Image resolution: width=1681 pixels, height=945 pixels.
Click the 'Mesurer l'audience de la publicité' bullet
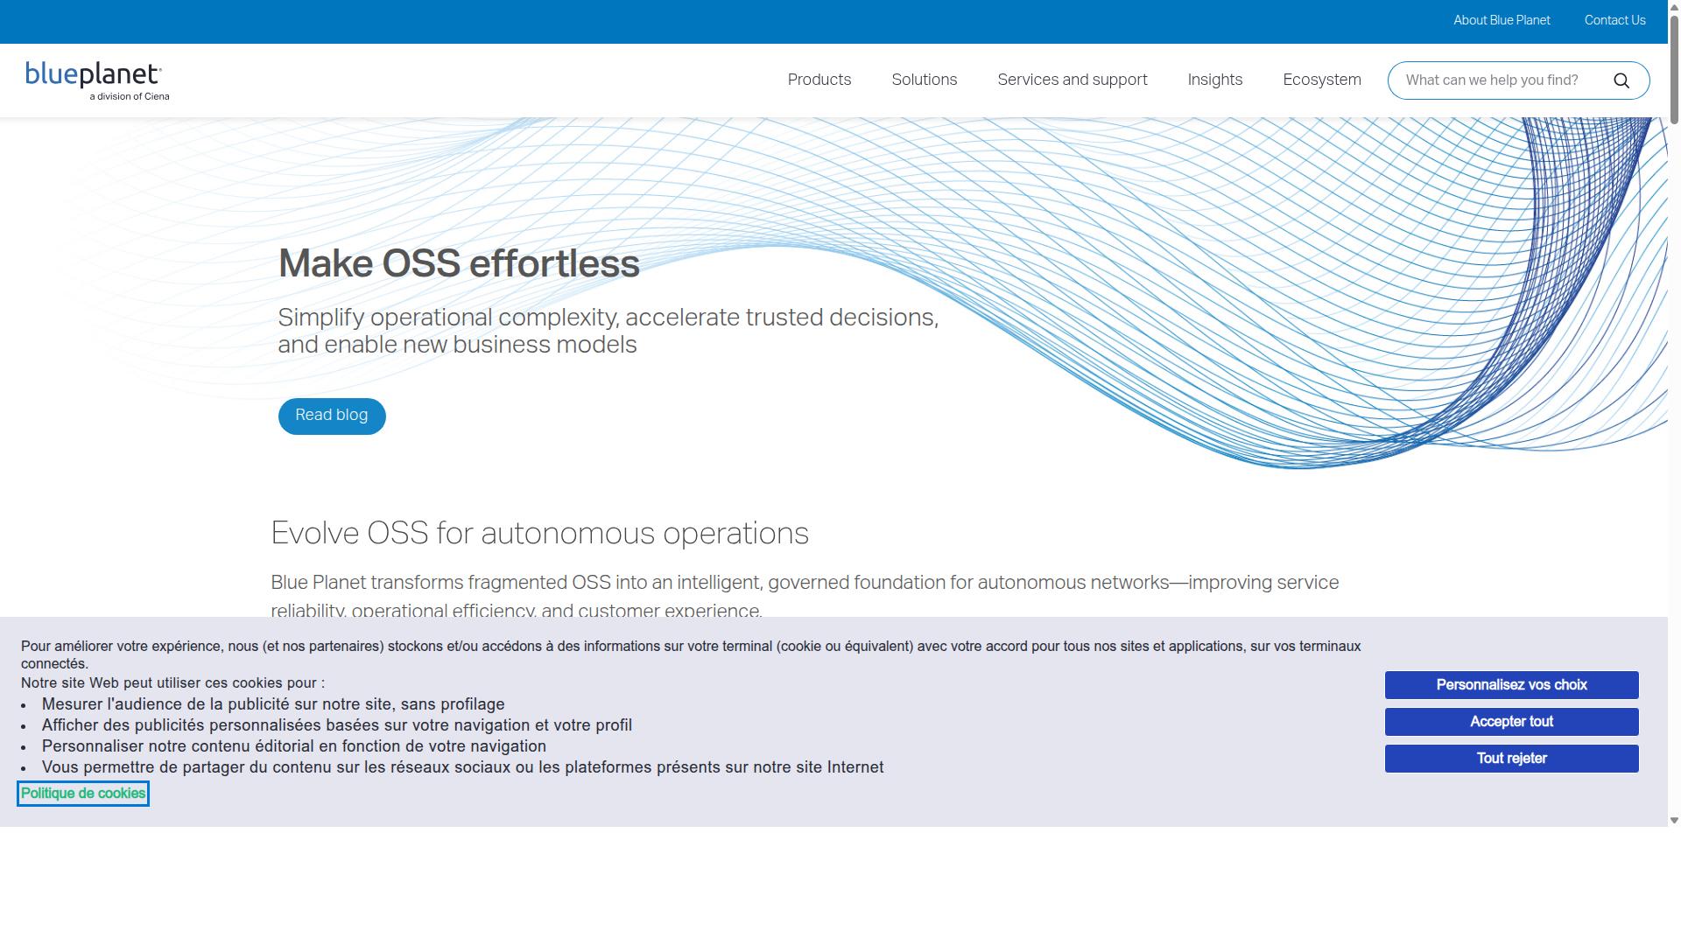[x=273, y=704]
